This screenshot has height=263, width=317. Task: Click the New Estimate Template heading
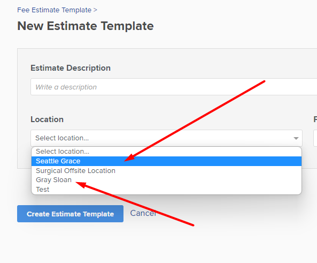(86, 26)
